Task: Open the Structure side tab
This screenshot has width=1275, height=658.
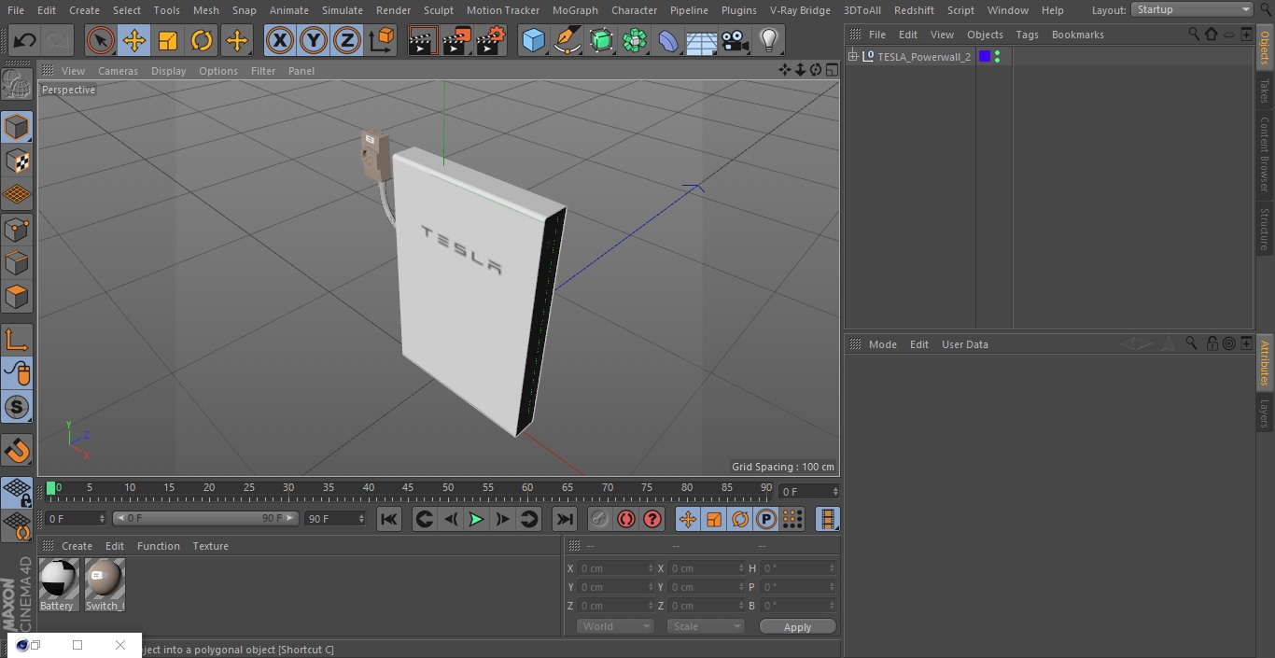Action: (x=1265, y=229)
